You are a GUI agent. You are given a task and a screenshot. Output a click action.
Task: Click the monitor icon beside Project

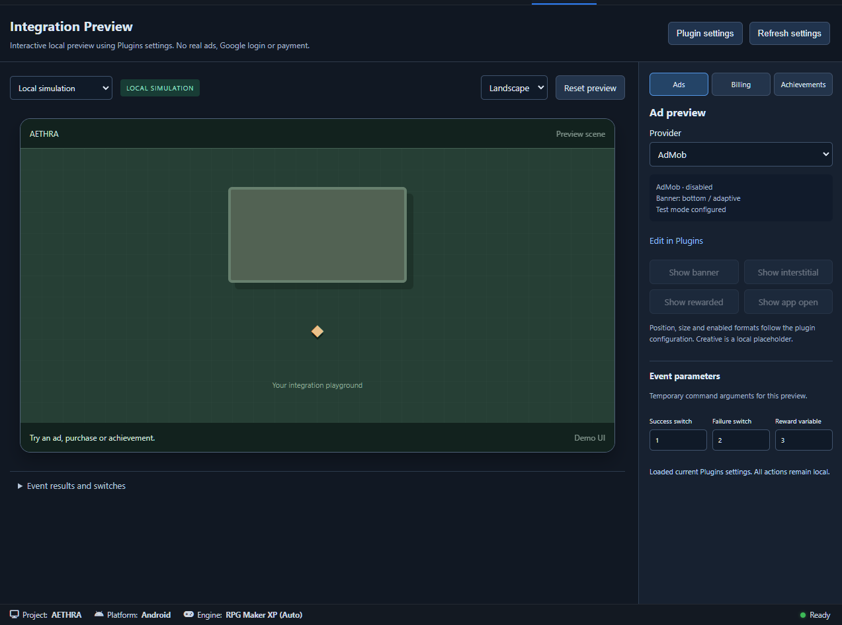click(x=15, y=614)
